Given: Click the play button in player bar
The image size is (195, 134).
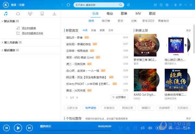Looking at the screenshot, I should (18, 128).
